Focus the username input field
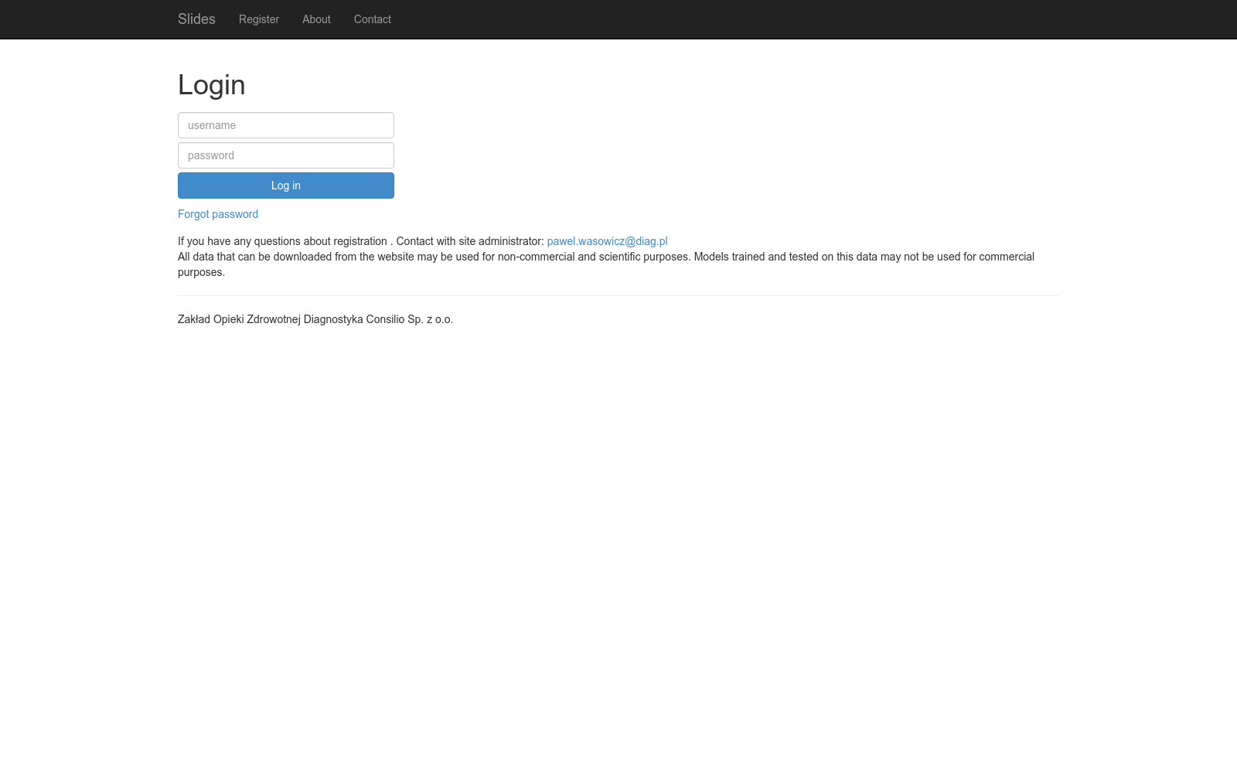Image resolution: width=1237 pixels, height=773 pixels. [286, 125]
